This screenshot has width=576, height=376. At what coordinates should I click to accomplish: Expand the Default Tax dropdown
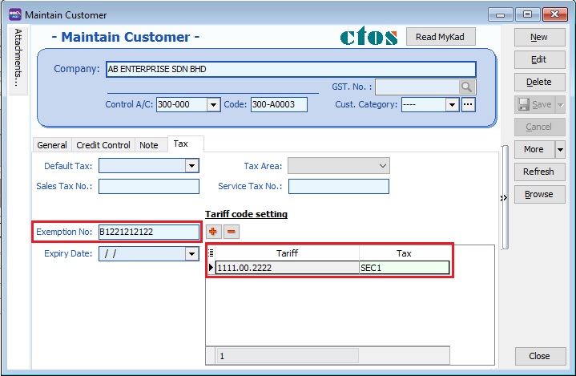pyautogui.click(x=191, y=166)
